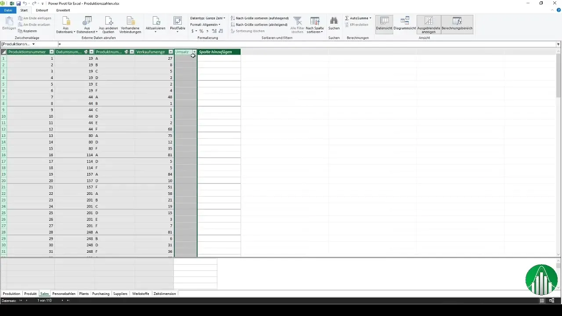Switch to the Entwurf ribbon tab

(x=42, y=10)
